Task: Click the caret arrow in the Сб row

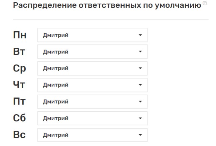Action: click(x=140, y=119)
